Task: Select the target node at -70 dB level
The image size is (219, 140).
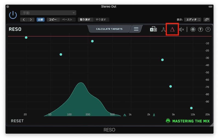Action: 171,86
